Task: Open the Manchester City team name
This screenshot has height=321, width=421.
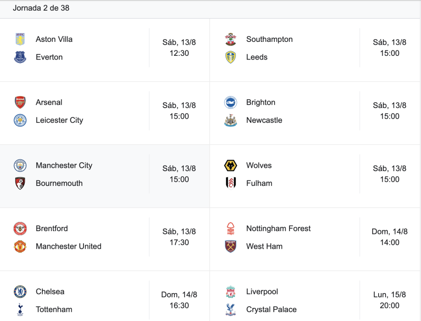Action: pos(64,165)
